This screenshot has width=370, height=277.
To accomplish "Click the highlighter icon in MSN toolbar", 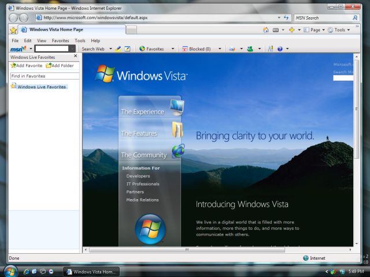I will [x=118, y=48].
